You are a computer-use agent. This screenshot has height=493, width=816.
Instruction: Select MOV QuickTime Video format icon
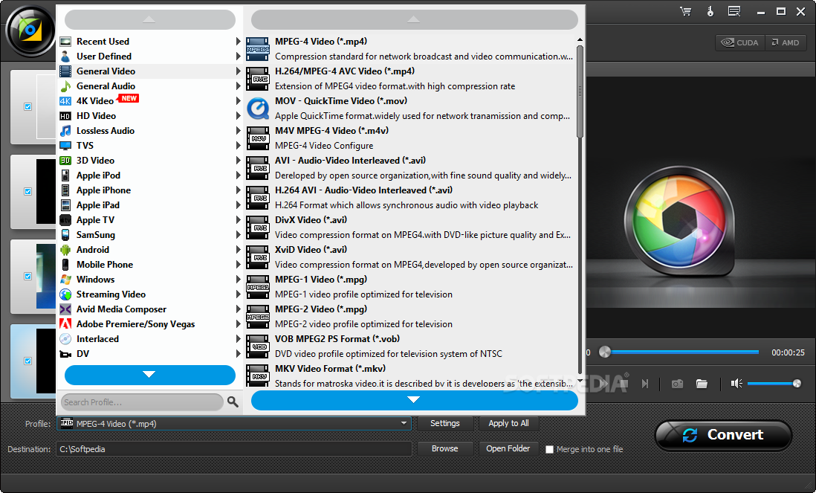coord(258,109)
